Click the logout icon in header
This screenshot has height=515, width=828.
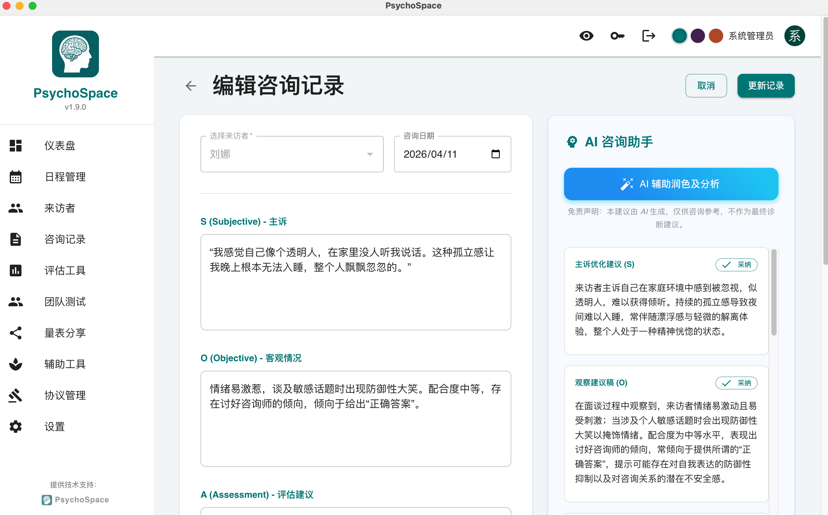point(648,36)
